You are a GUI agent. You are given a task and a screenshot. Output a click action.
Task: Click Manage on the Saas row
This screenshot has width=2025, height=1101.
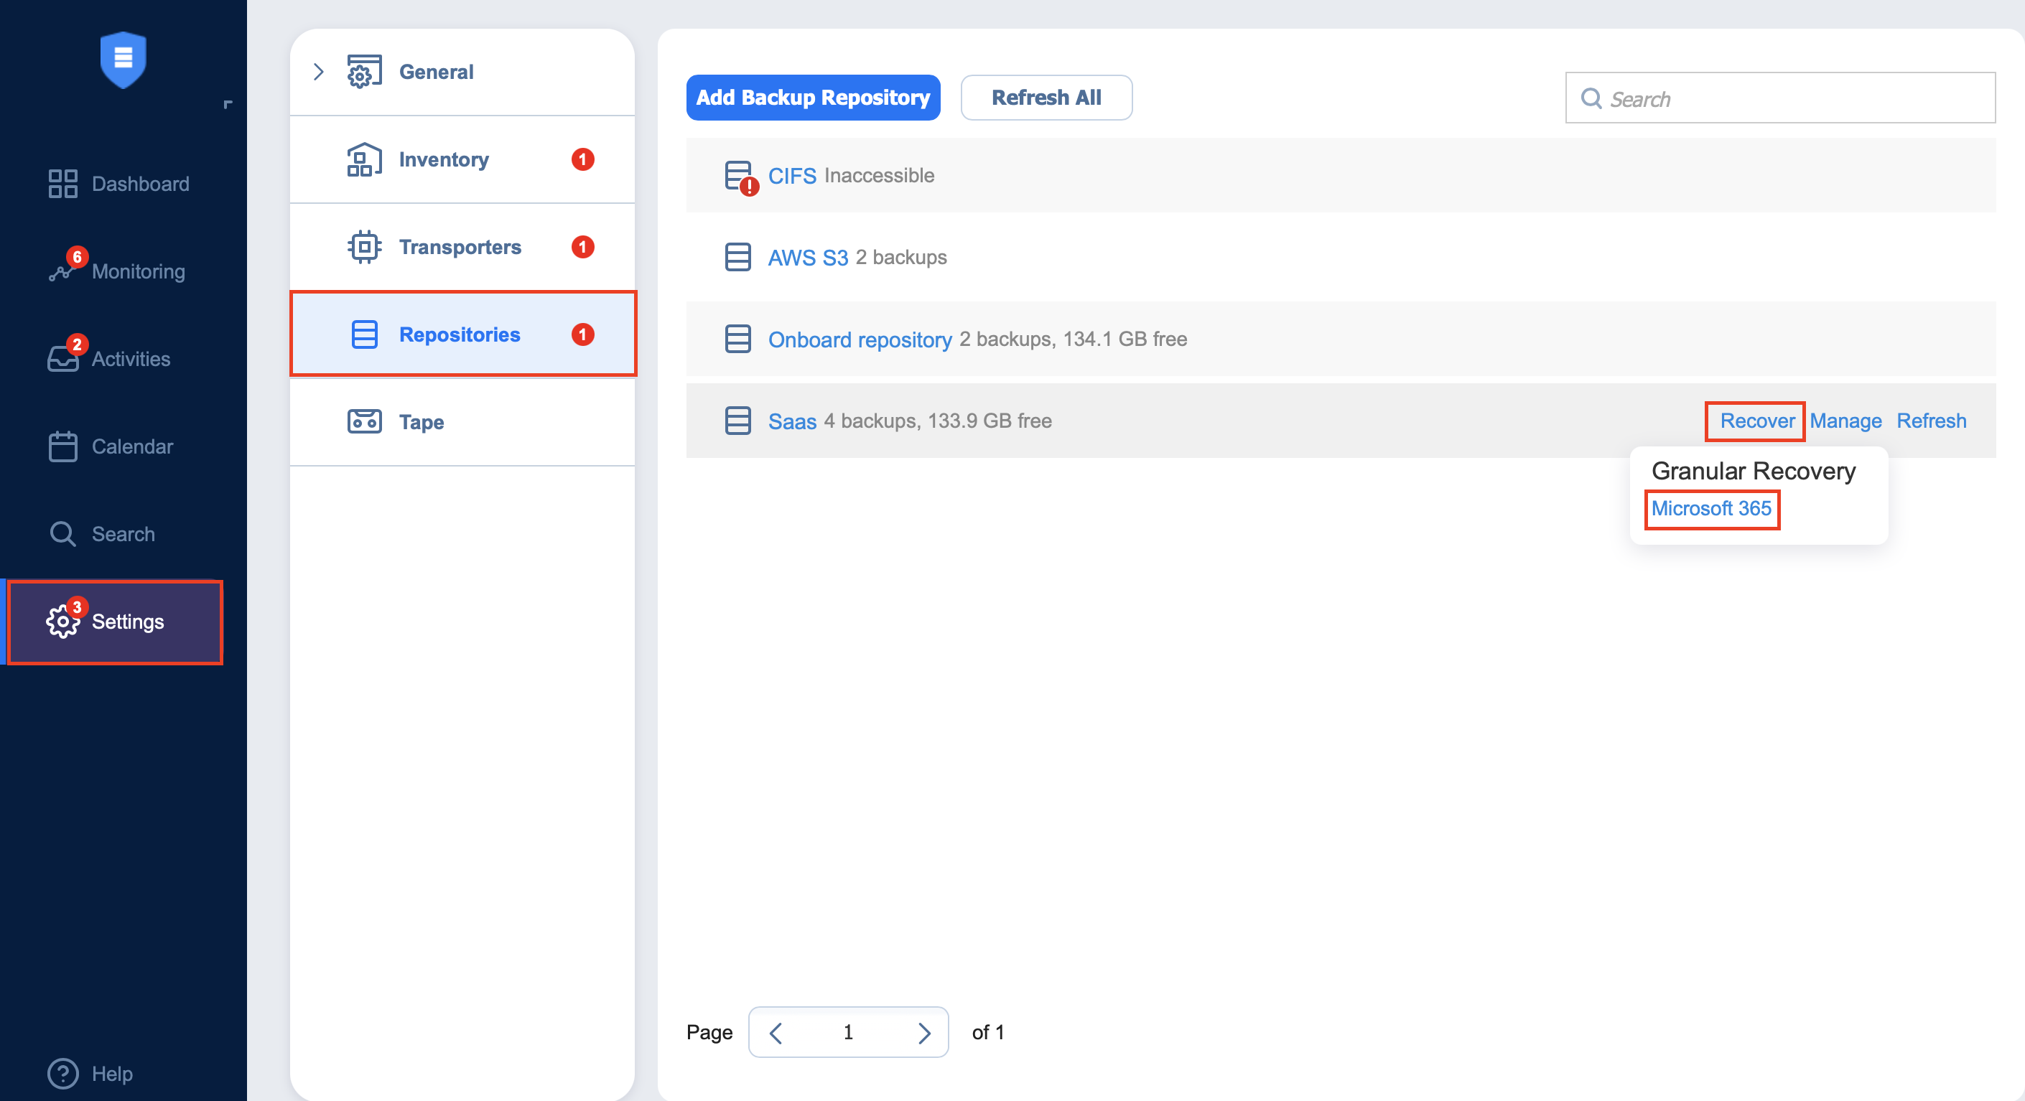(x=1845, y=421)
